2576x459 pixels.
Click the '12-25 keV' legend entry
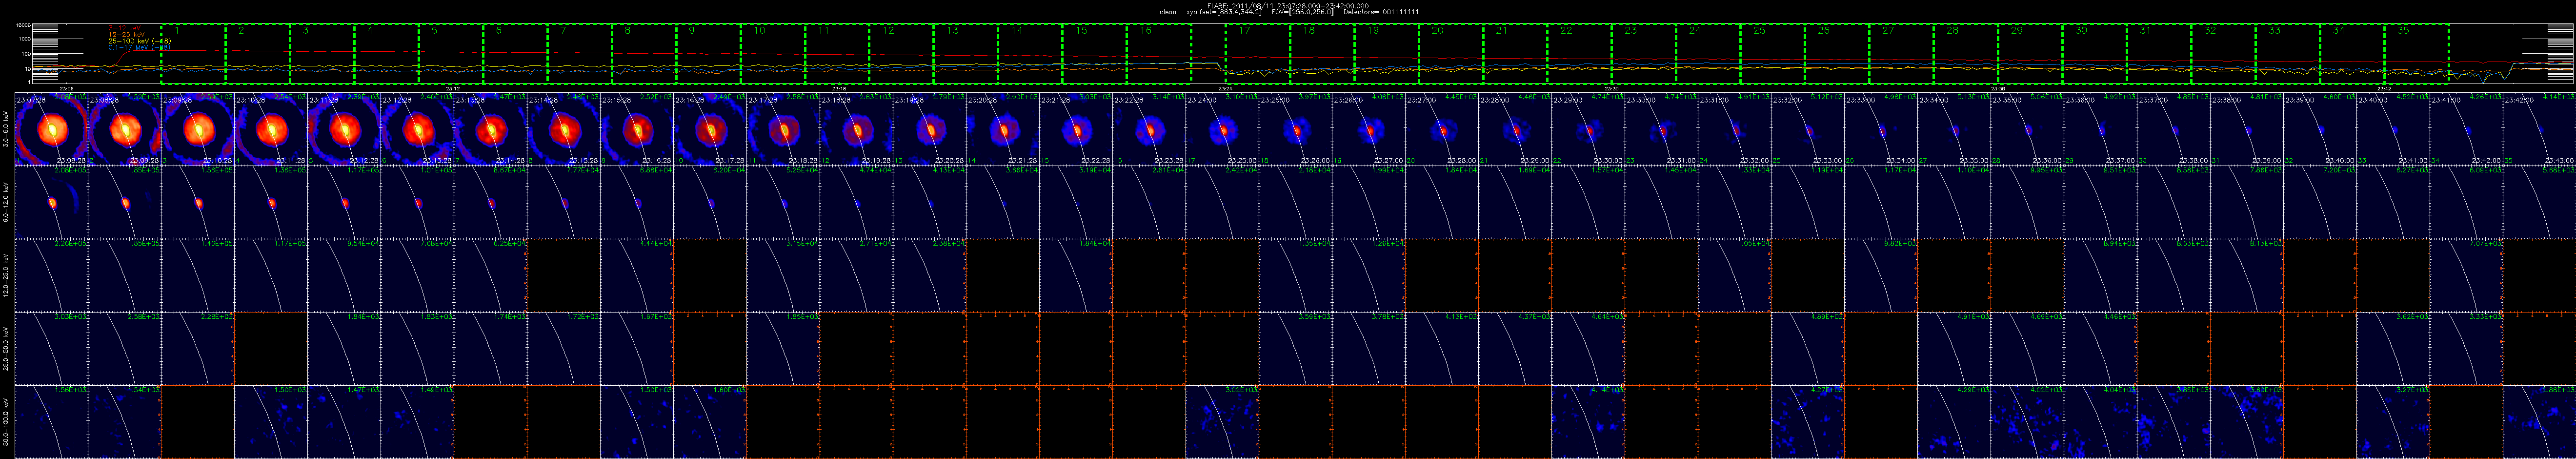pyautogui.click(x=127, y=34)
